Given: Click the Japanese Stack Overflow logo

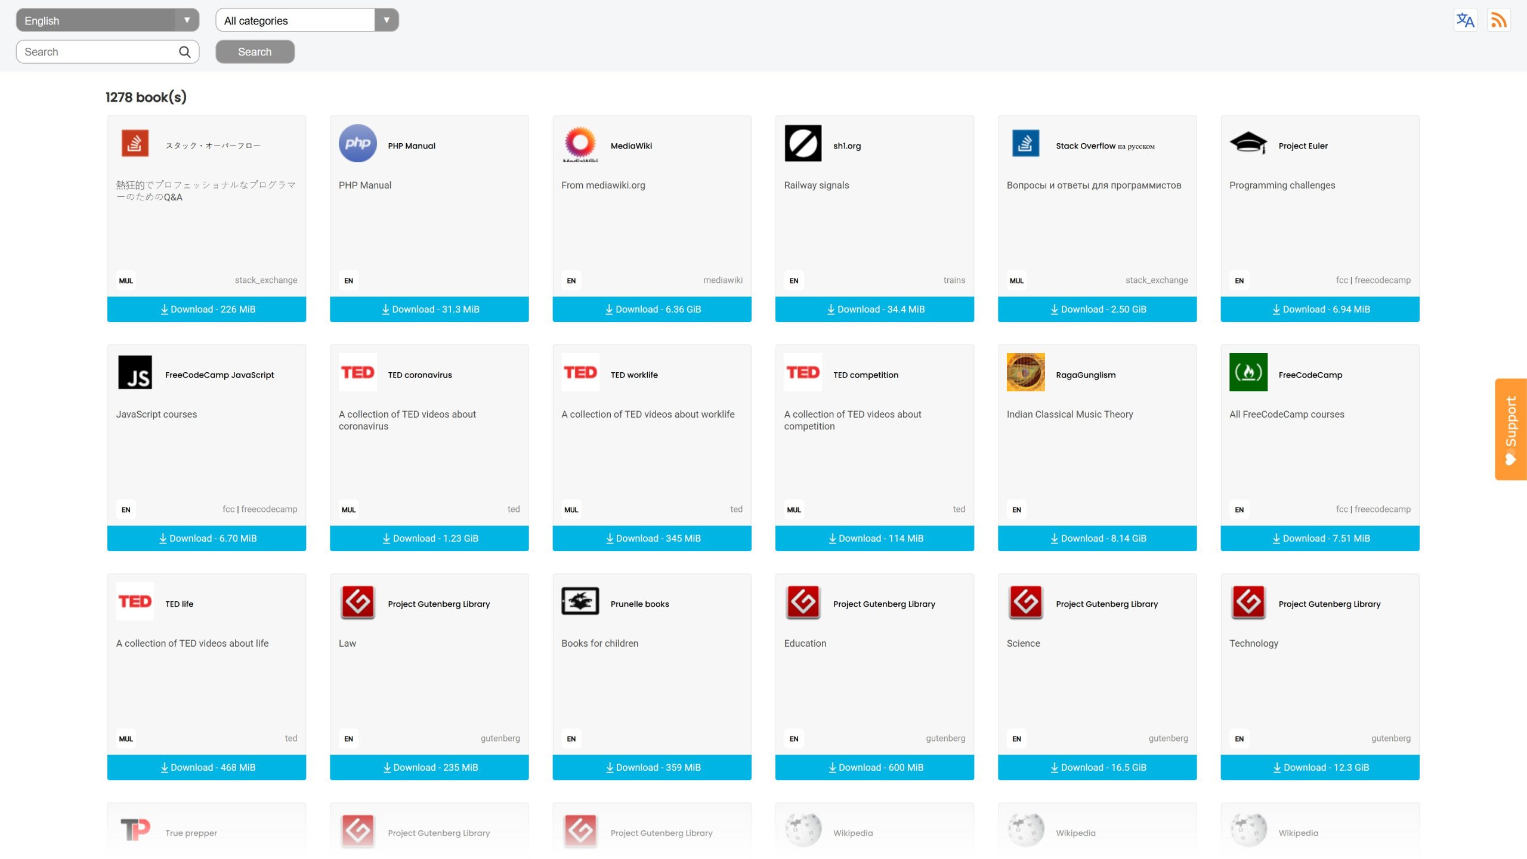Looking at the screenshot, I should (135, 143).
